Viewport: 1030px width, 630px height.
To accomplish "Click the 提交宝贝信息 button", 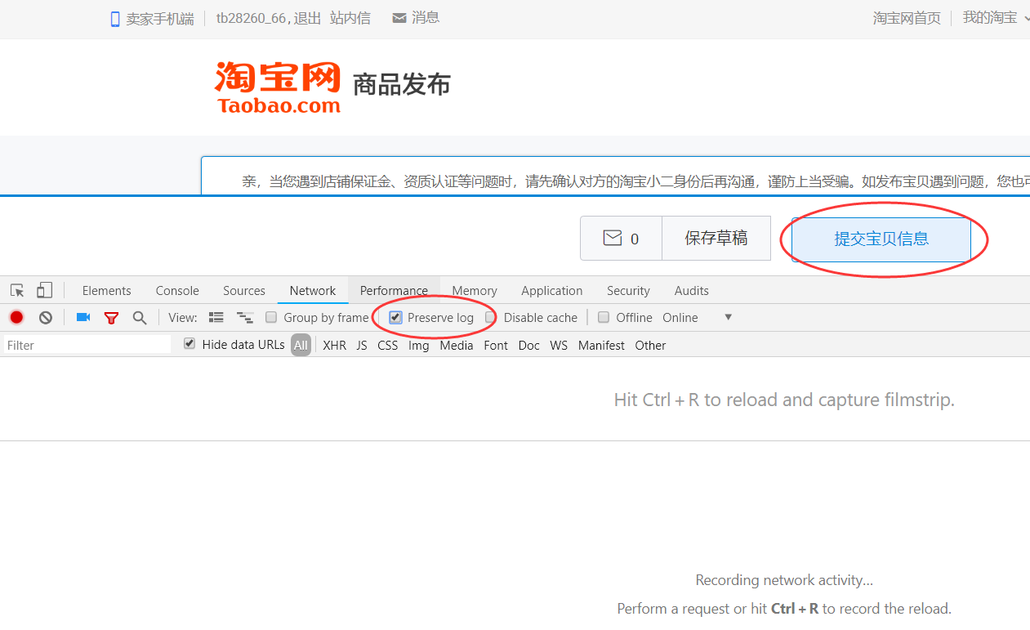I will [881, 239].
